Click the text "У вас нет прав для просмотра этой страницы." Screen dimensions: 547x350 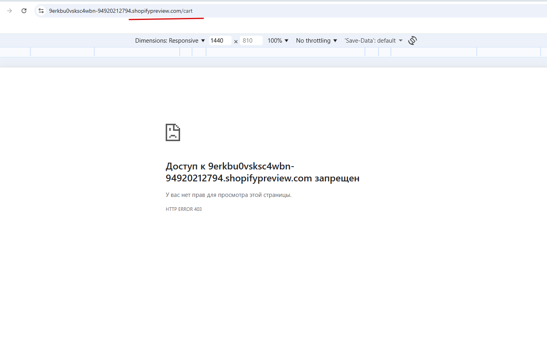pos(228,195)
